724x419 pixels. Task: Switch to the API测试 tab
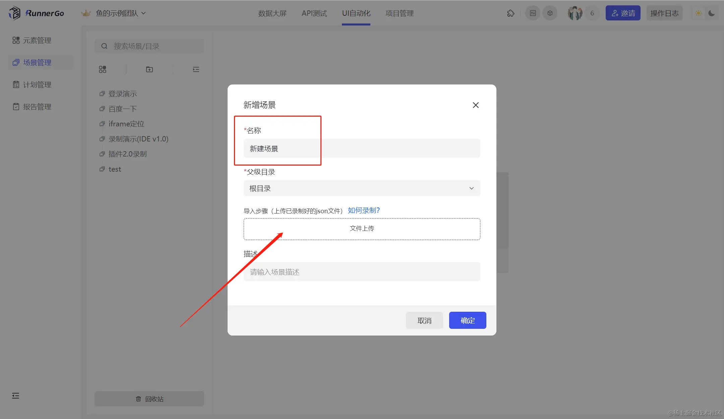[314, 13]
